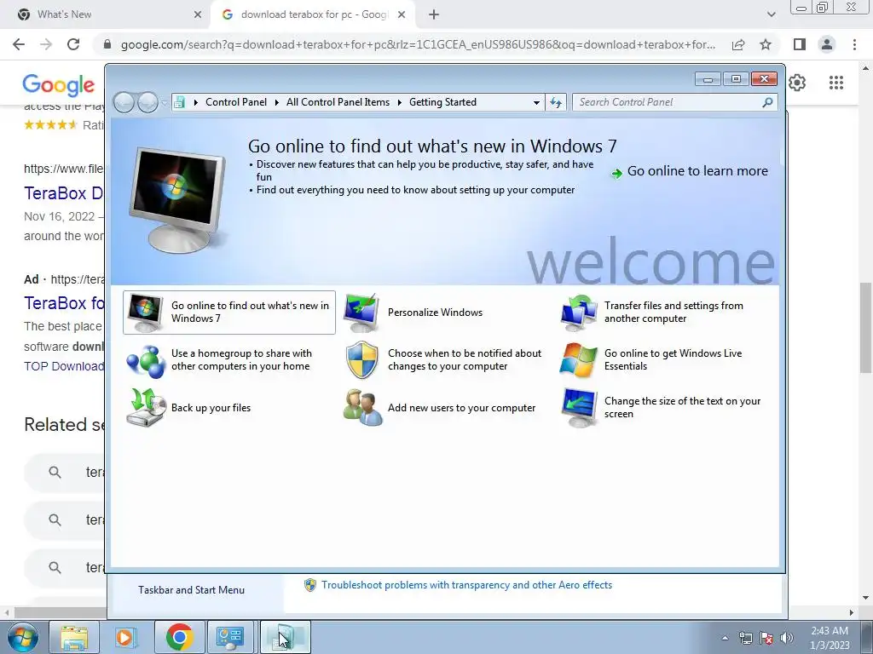Image resolution: width=873 pixels, height=654 pixels.
Task: Expand the address bar history dropdown
Action: pyautogui.click(x=536, y=102)
